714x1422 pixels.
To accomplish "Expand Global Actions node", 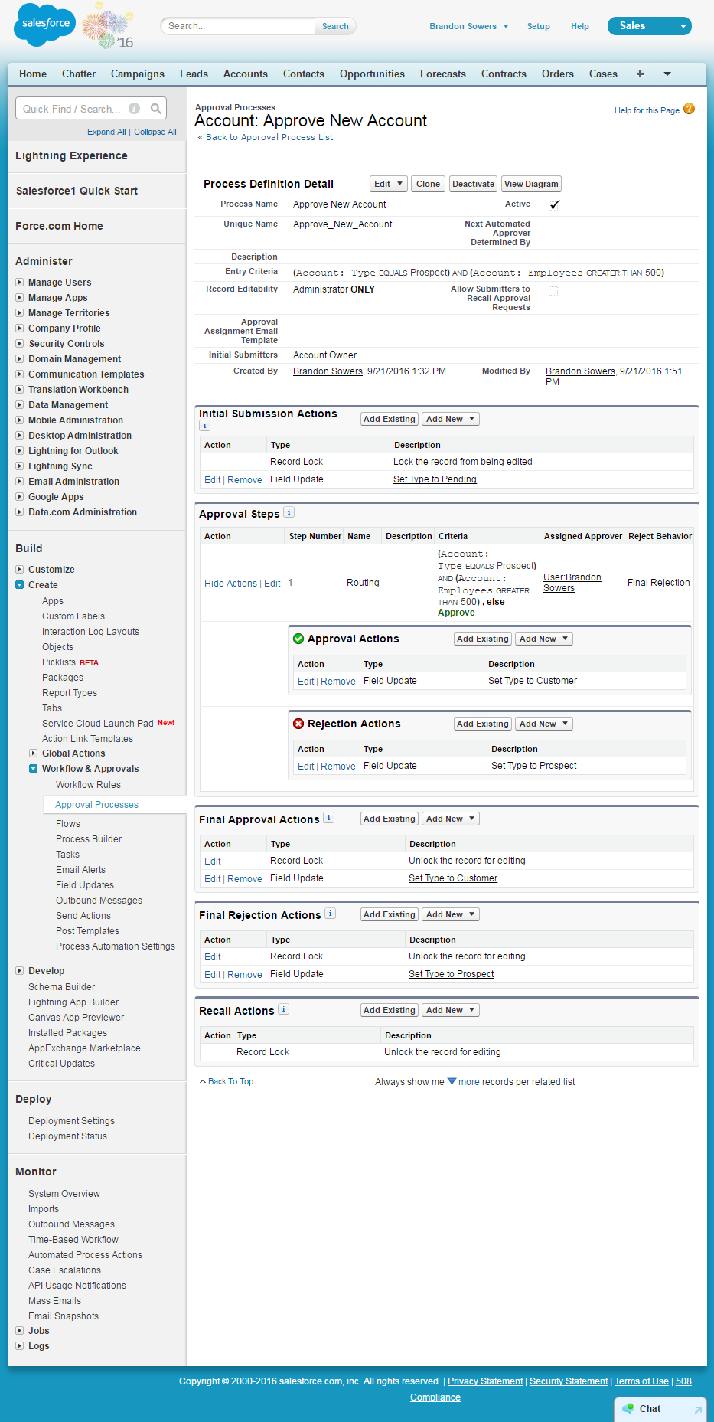I will (33, 753).
